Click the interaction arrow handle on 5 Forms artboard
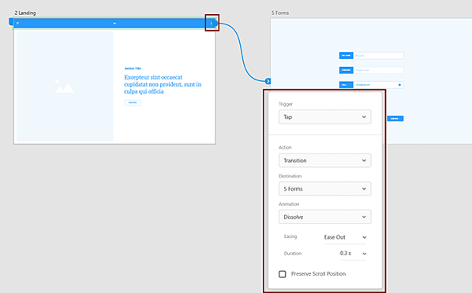Image resolution: width=472 pixels, height=293 pixels. click(268, 81)
